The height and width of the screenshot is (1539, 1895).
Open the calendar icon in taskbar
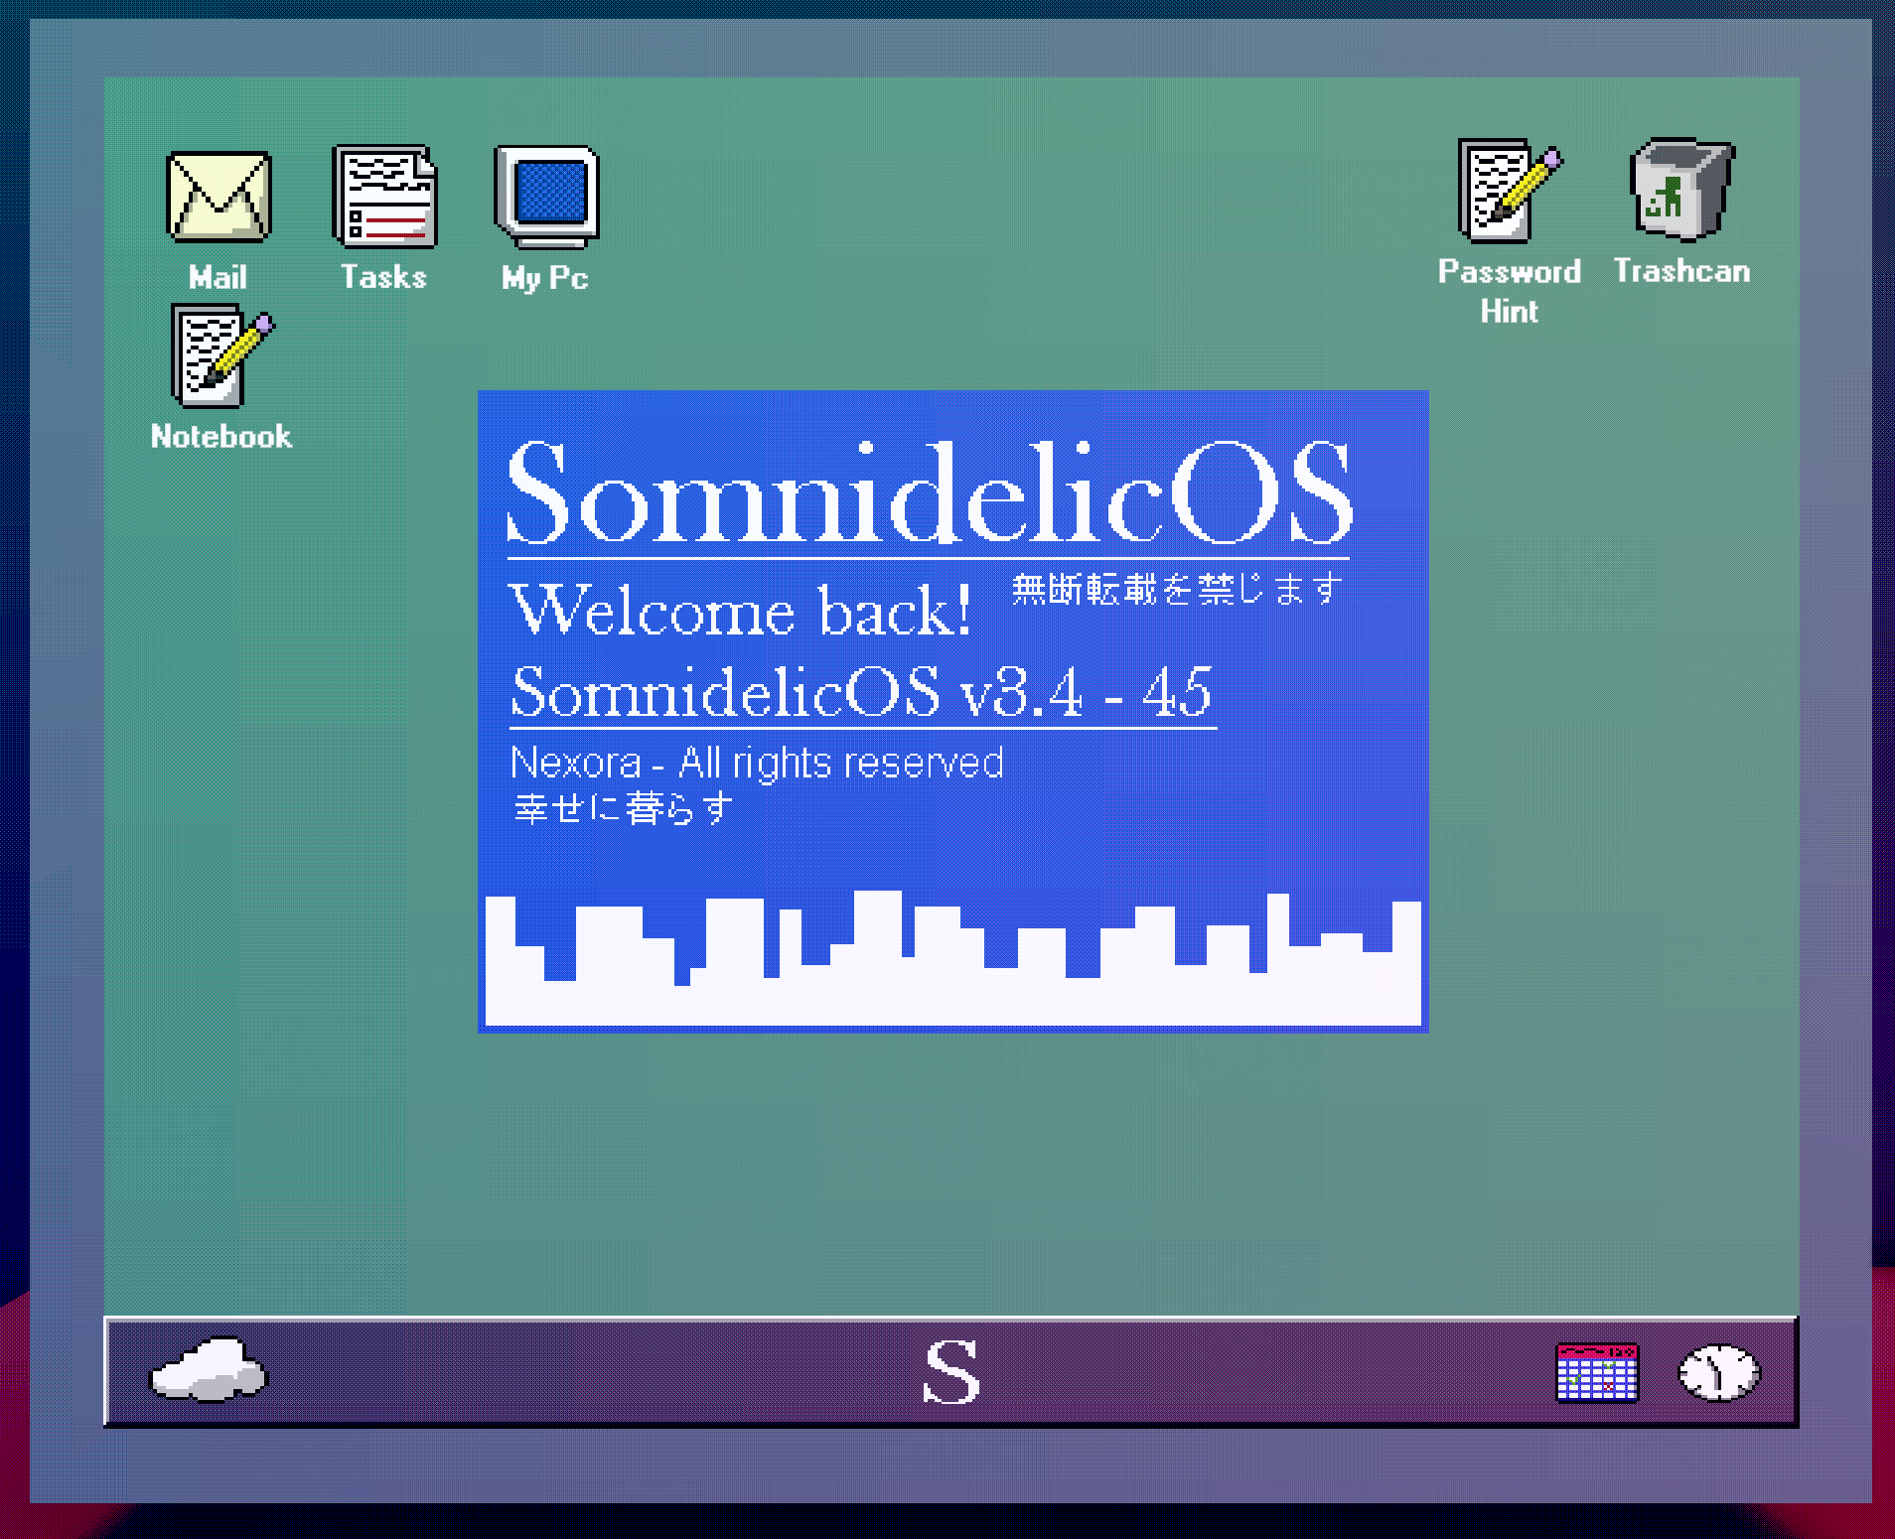point(1597,1372)
